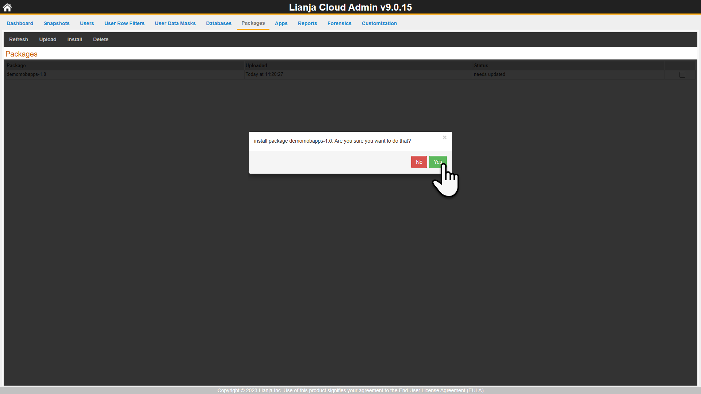The height and width of the screenshot is (394, 701).
Task: Select the demomobapps-1.0 package checkbox
Action: [x=682, y=74]
